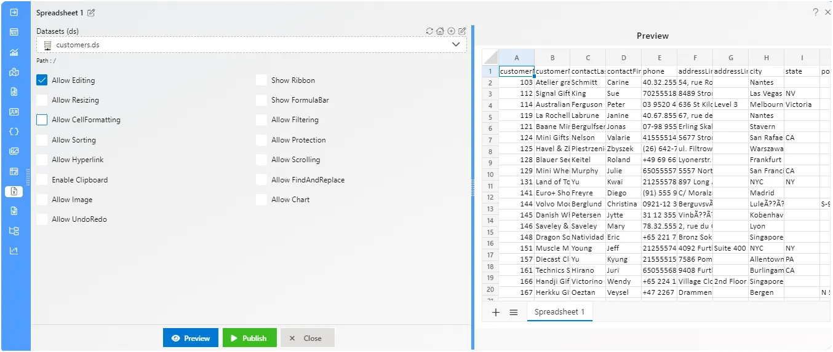Enable Allow Sorting checkbox
Screen dimensions: 833x352
coord(42,140)
